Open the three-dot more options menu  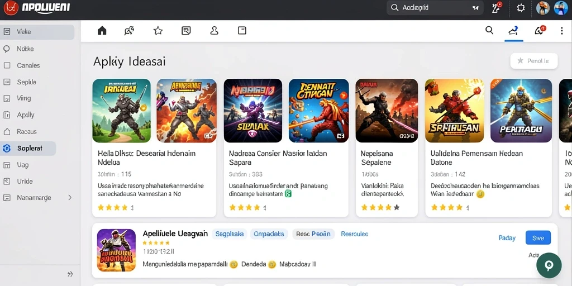(562, 31)
